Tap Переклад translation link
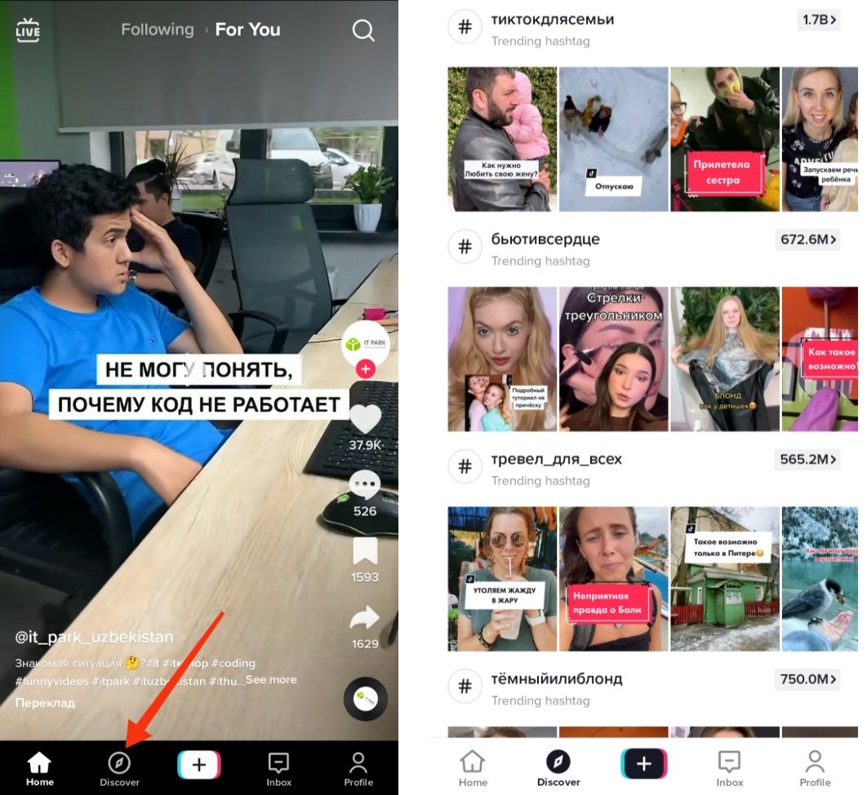This screenshot has height=795, width=867. (x=45, y=703)
